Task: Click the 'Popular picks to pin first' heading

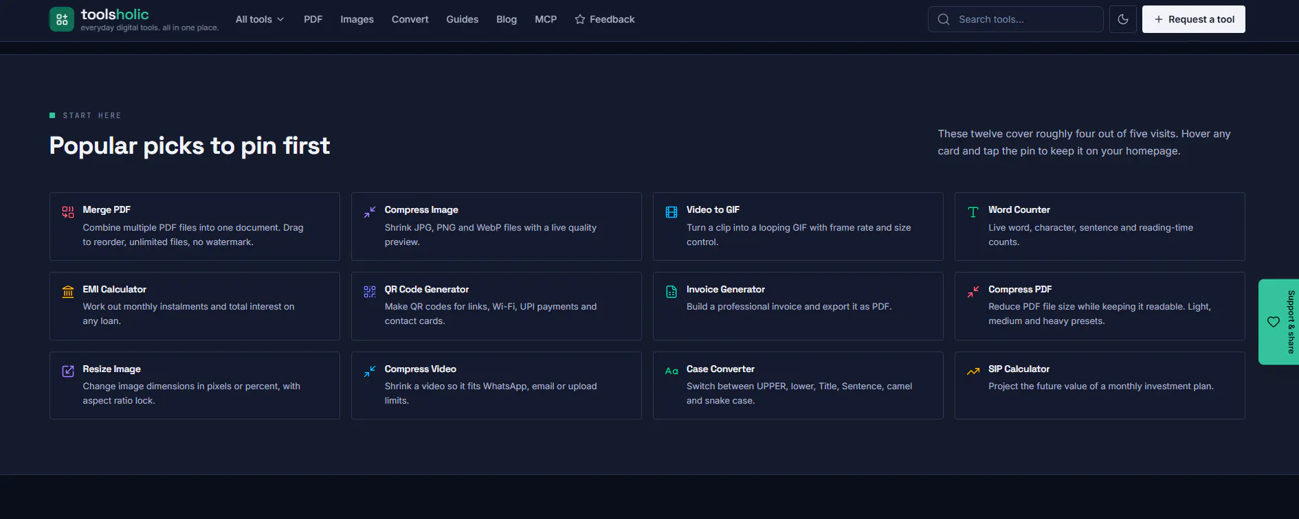Action: (x=190, y=146)
